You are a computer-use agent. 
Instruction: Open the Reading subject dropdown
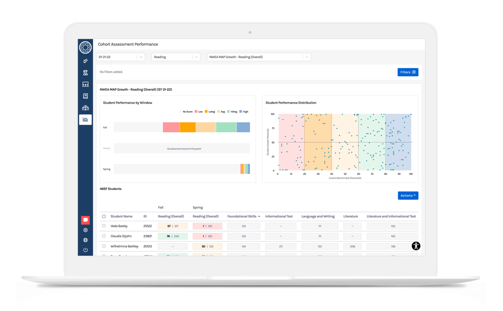175,57
